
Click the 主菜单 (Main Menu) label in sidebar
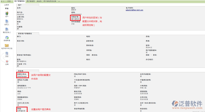click(7, 5)
